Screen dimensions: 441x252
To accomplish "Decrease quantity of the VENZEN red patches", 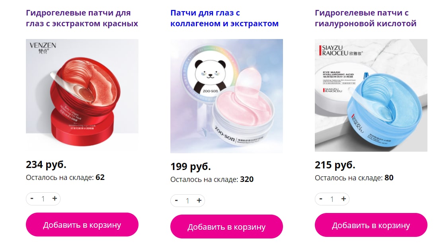I will 32,199.
